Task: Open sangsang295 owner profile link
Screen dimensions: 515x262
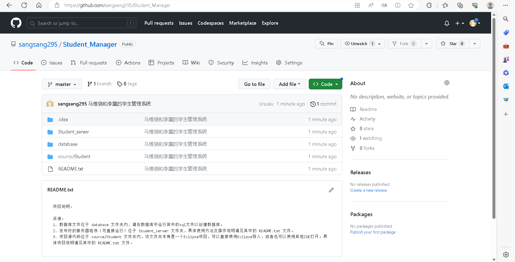Action: [38, 44]
